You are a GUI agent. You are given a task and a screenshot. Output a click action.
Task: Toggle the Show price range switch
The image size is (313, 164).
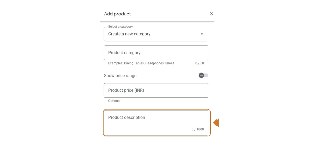pyautogui.click(x=203, y=75)
